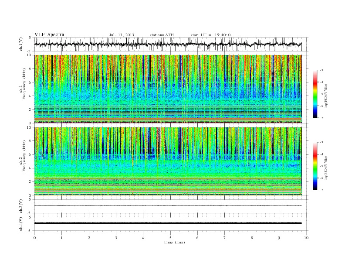Click time axis tick label "8"
The image size is (345, 267).
[x=252, y=238]
